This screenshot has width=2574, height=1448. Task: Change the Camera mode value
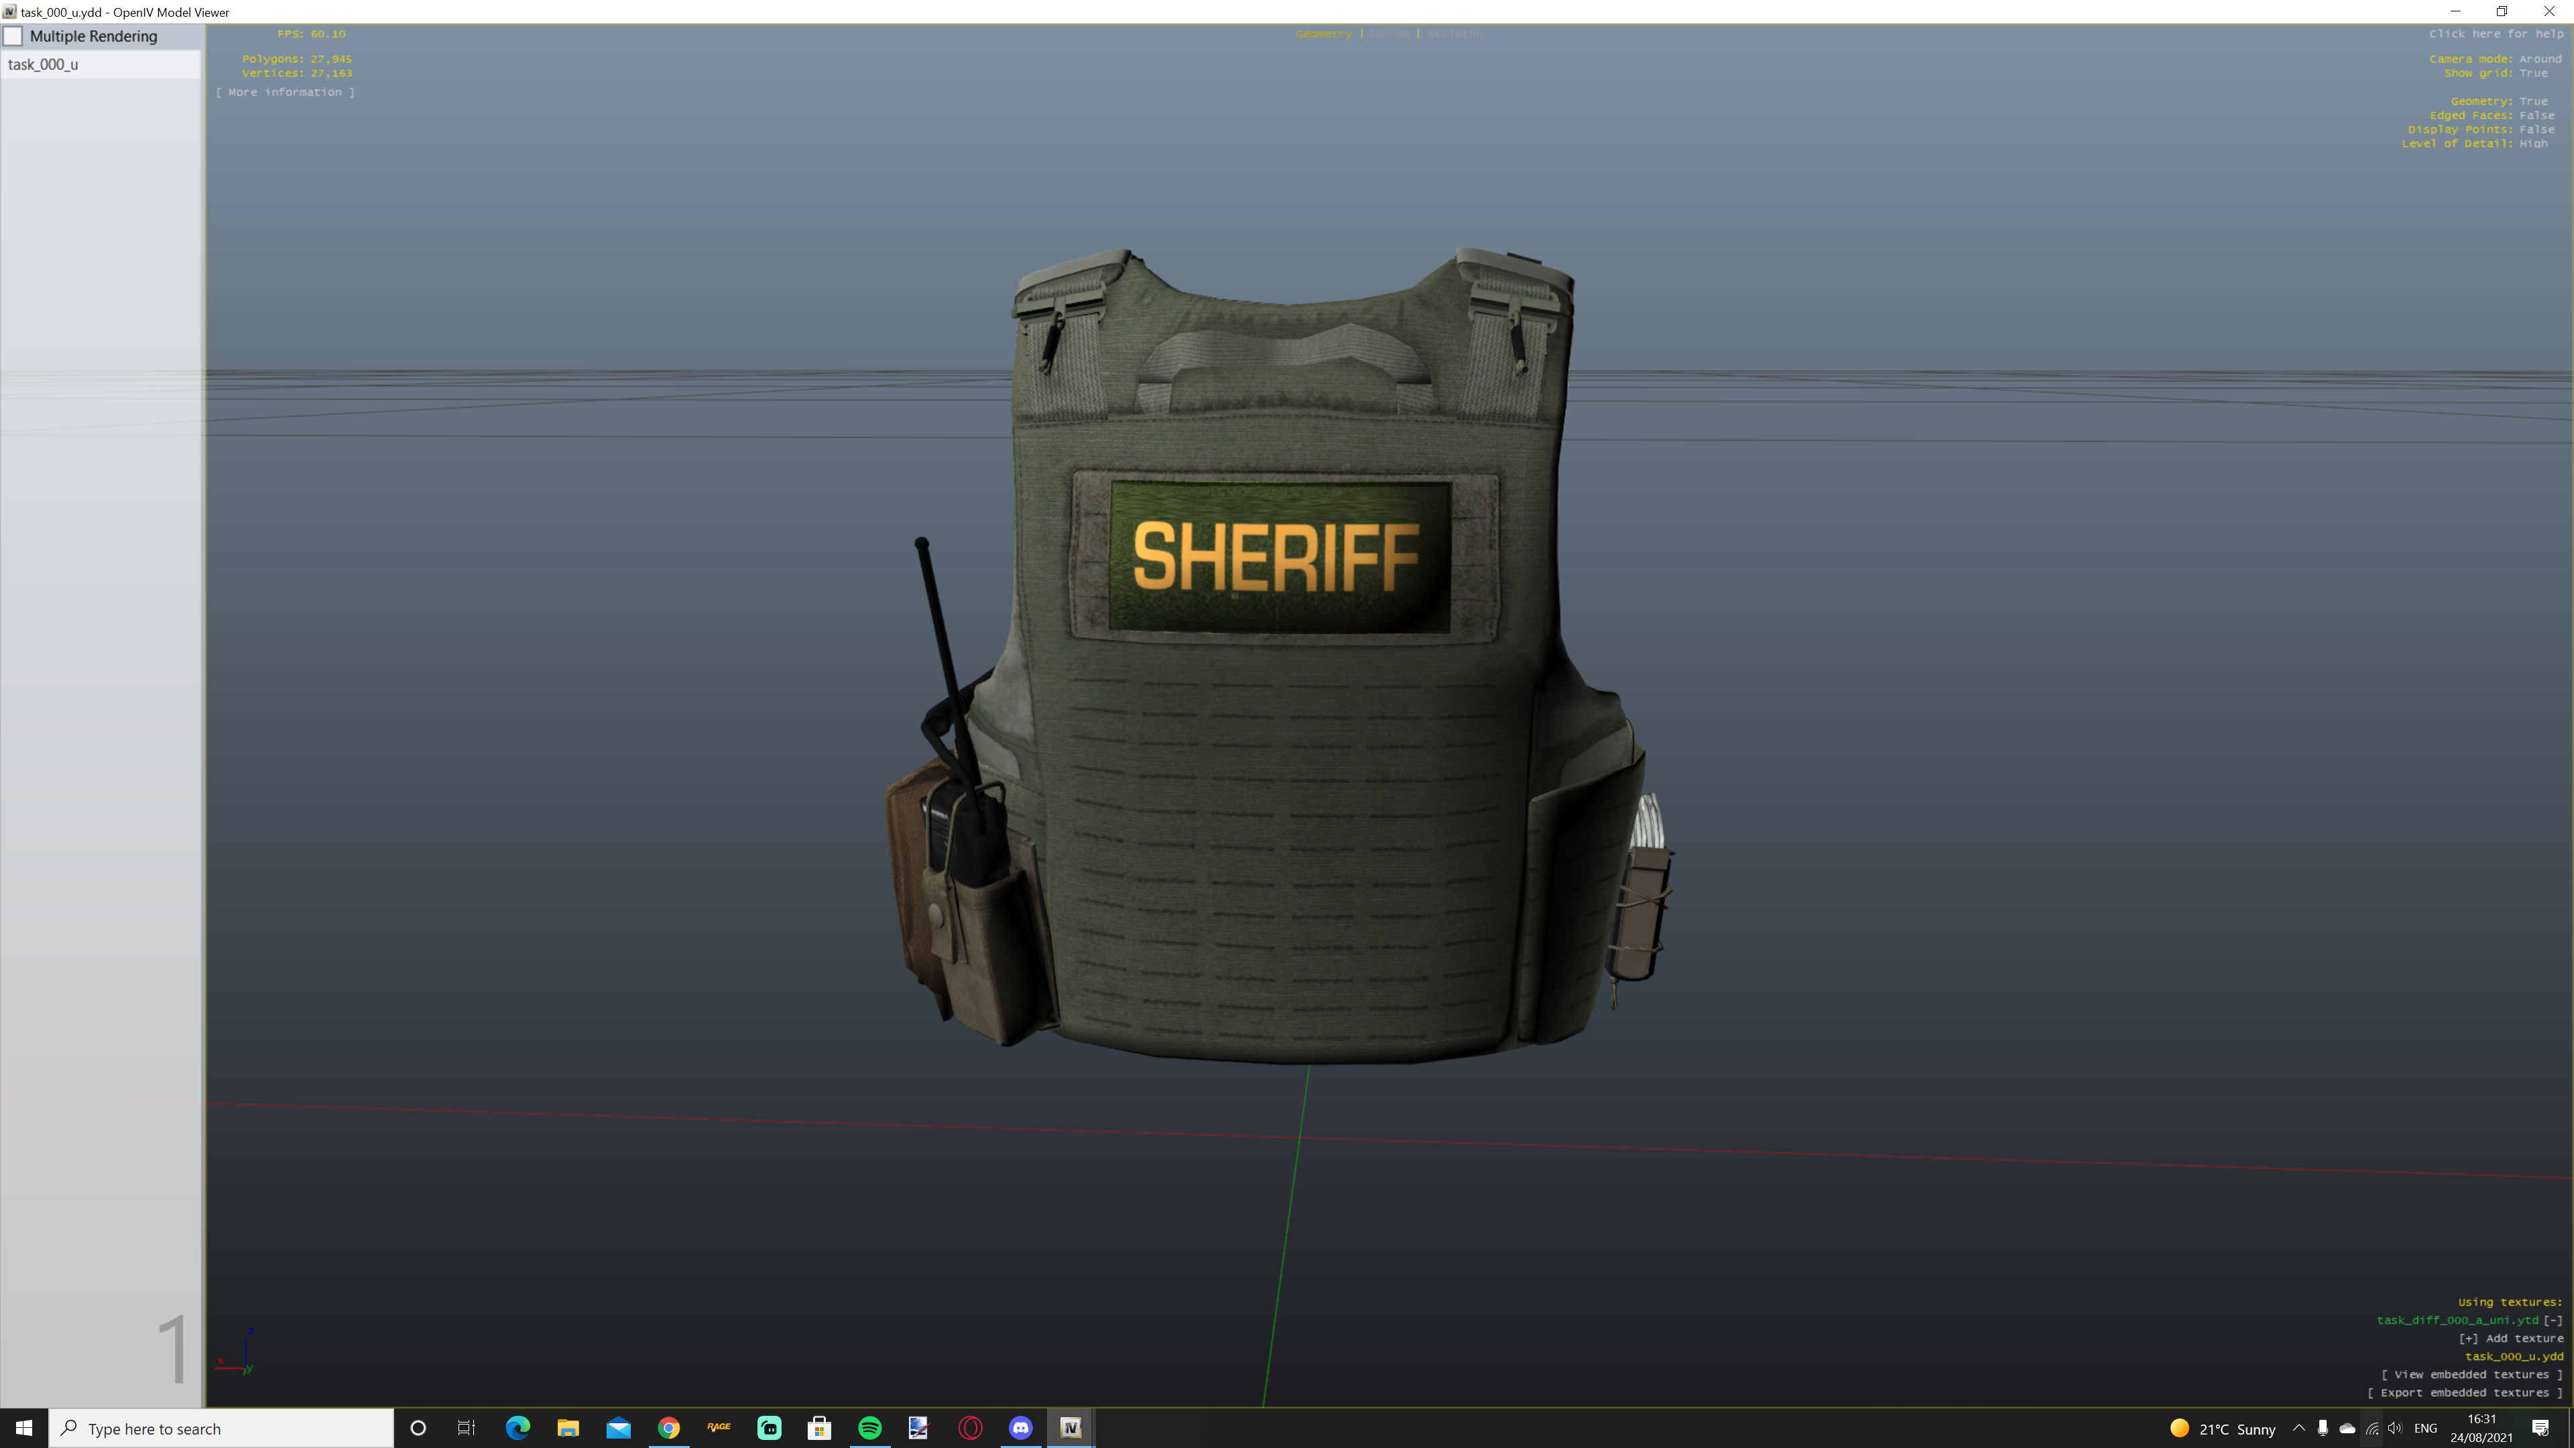tap(2540, 59)
